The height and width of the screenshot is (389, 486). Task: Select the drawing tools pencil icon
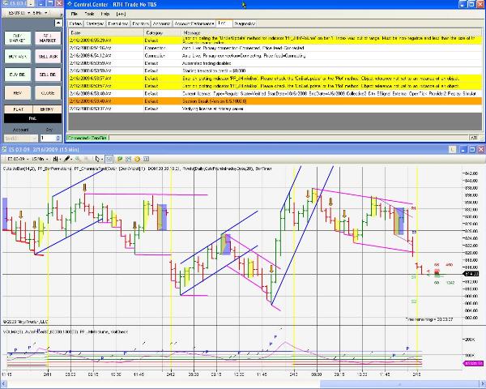click(x=66, y=159)
